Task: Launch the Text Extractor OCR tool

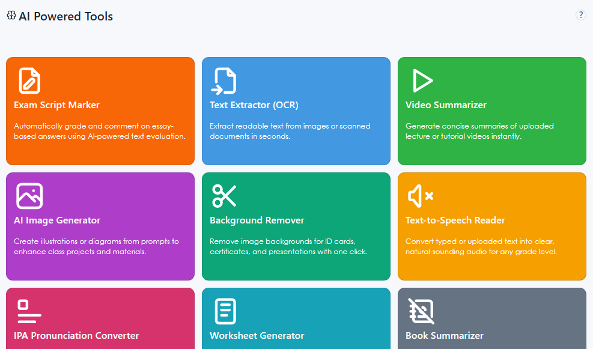Action: point(296,111)
